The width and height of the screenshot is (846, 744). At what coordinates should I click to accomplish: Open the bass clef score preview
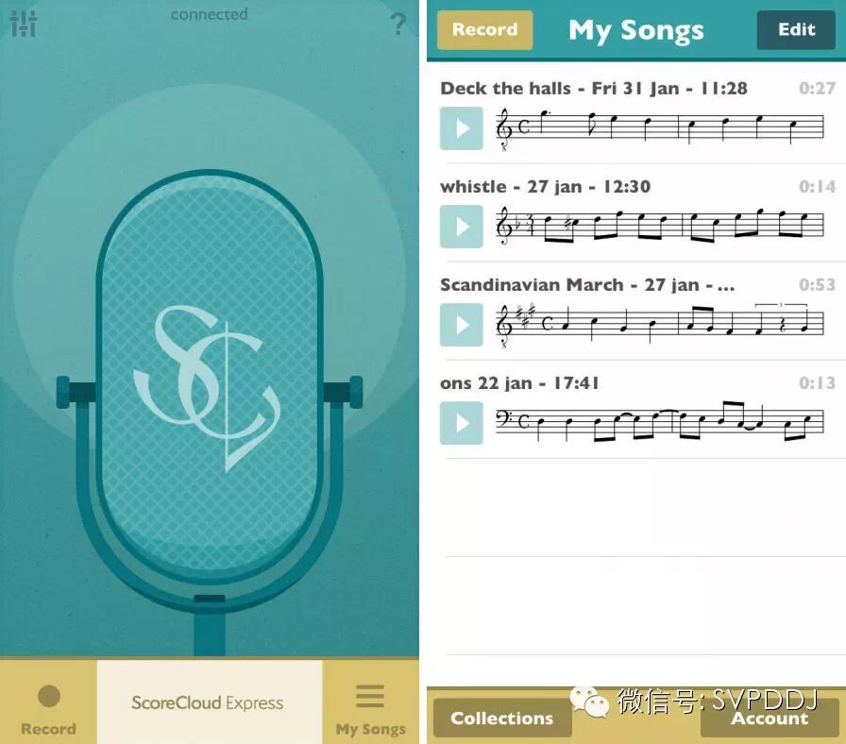click(659, 422)
